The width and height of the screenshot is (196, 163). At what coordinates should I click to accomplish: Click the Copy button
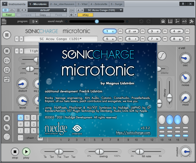[x=43, y=15]
